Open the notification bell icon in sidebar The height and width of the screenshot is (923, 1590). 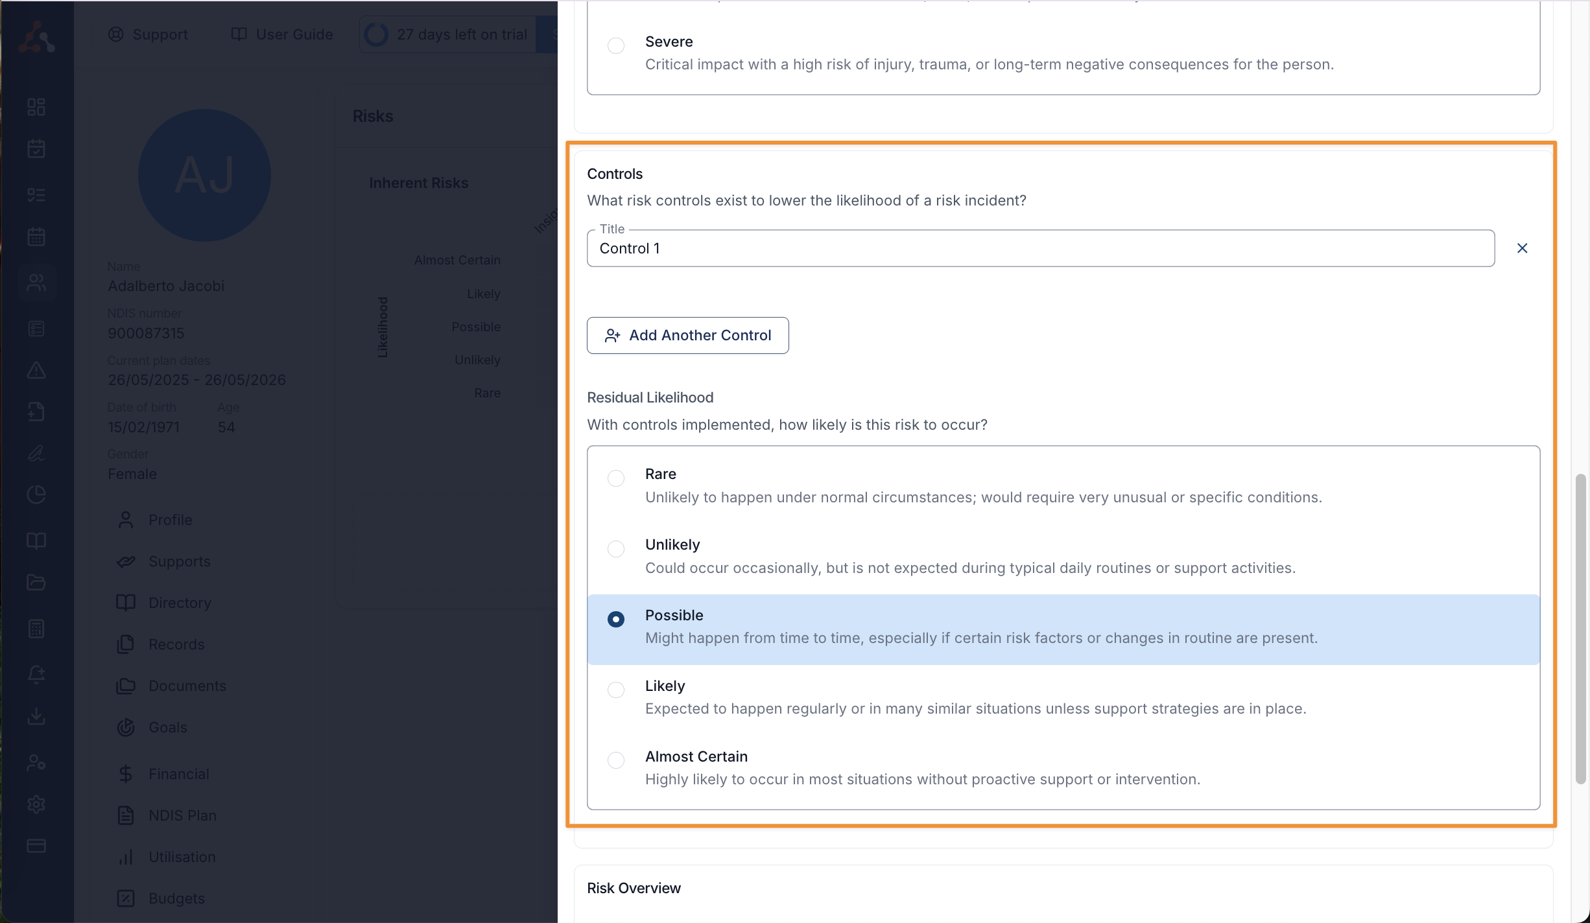click(x=36, y=674)
